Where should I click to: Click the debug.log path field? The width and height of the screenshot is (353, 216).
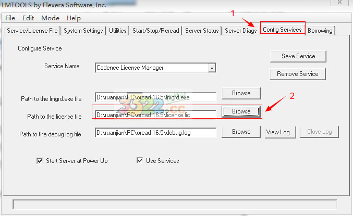[x=155, y=133]
